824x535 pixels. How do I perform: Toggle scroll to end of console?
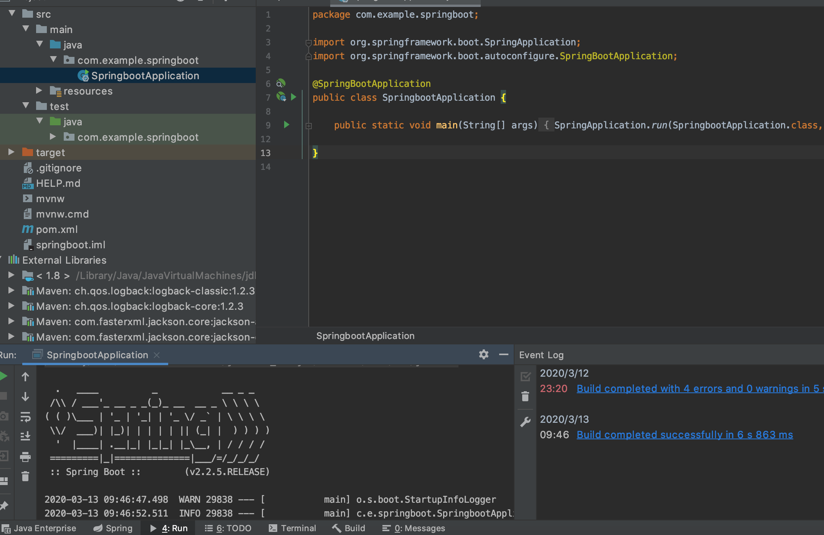pyautogui.click(x=25, y=436)
